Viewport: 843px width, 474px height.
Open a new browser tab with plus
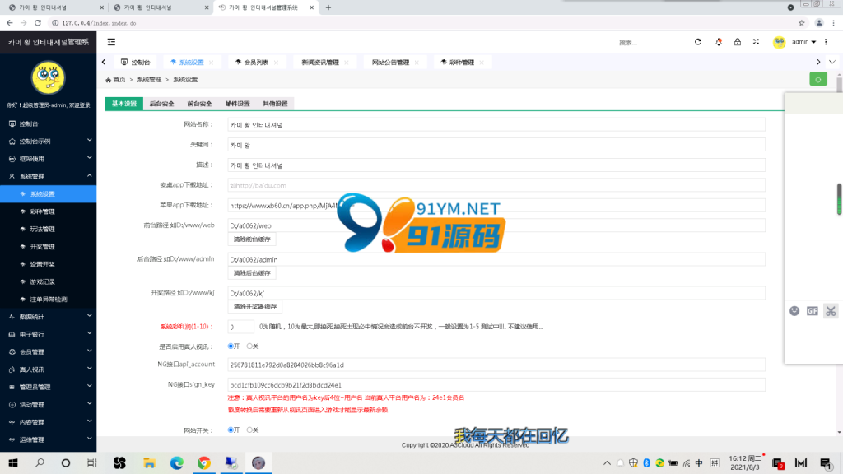point(328,7)
